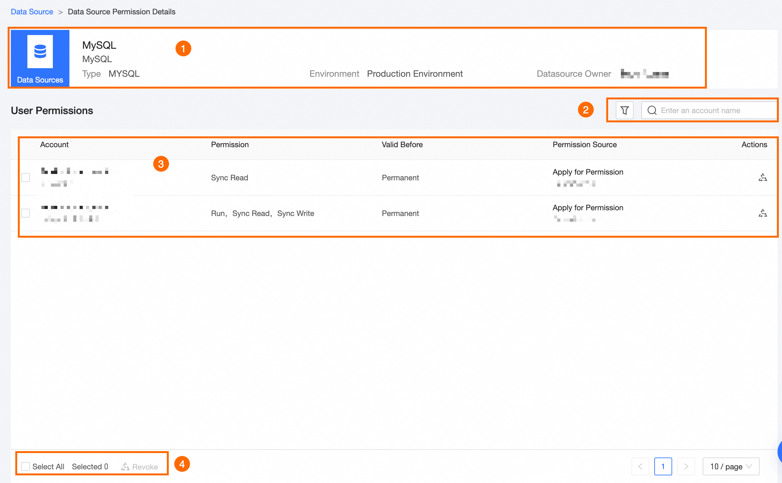Viewport: 782px width, 483px height.
Task: Open the 10 / page dropdown
Action: click(731, 467)
